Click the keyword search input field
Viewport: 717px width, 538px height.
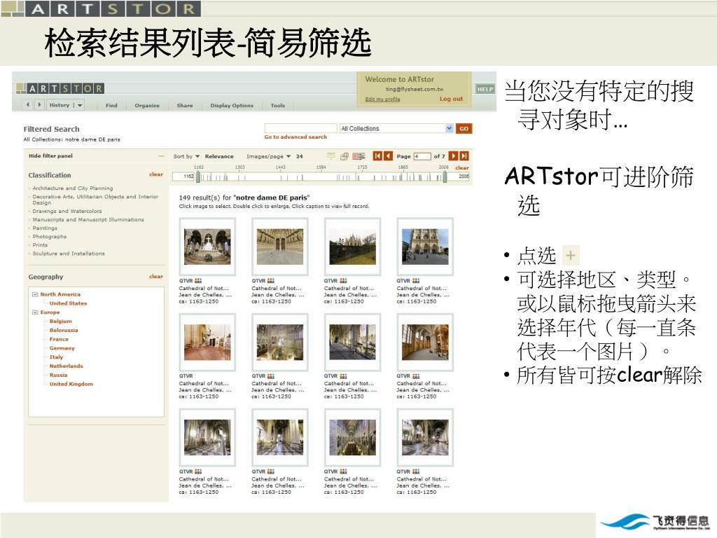coord(300,129)
